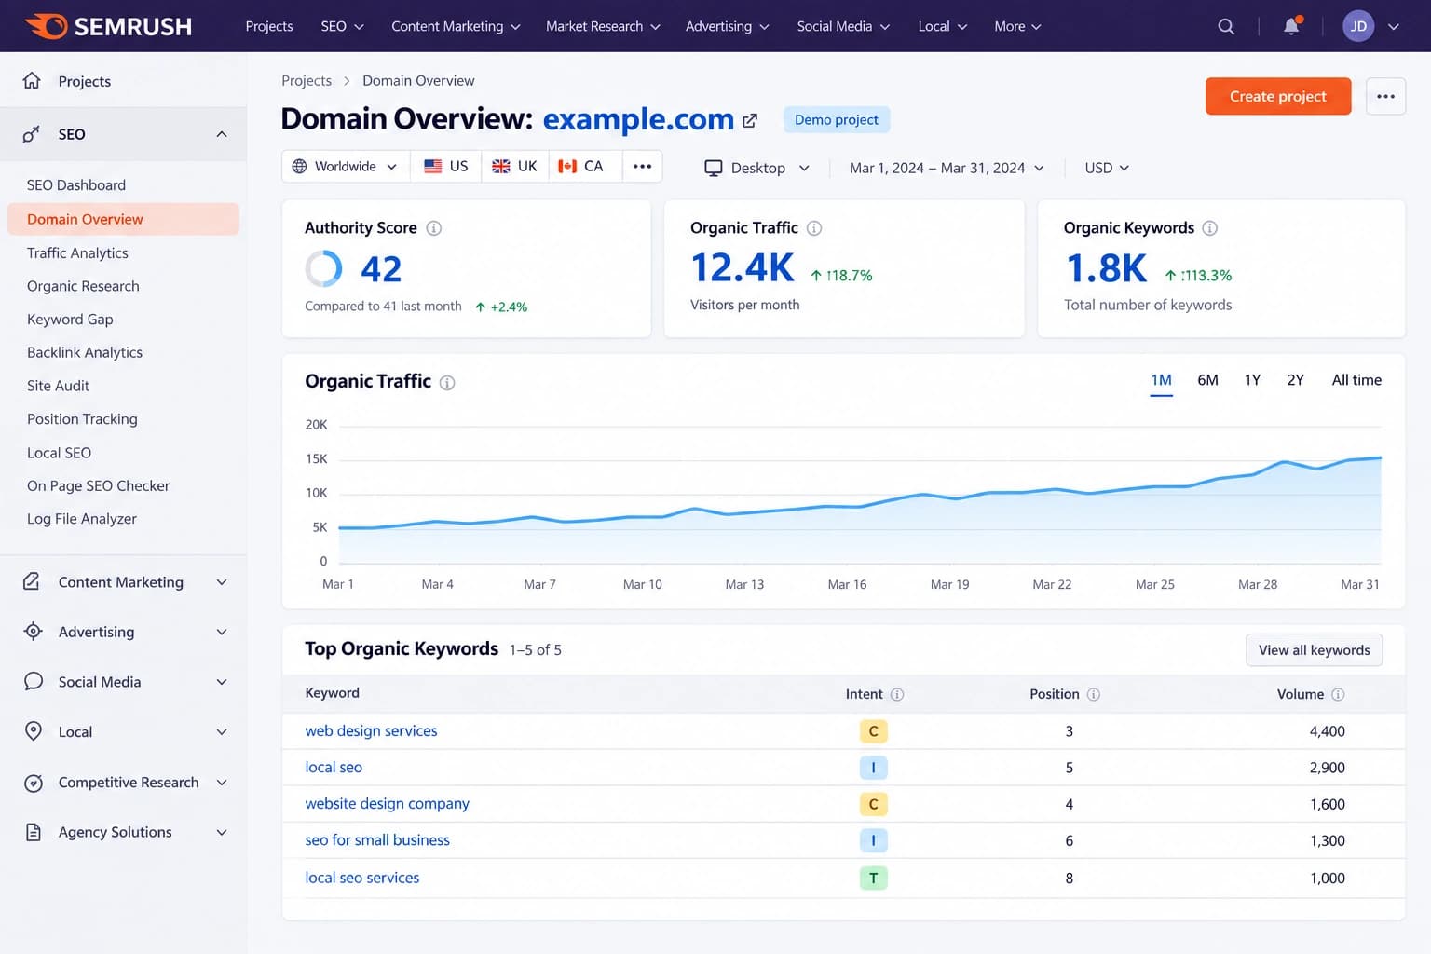The width and height of the screenshot is (1431, 954).
Task: Click the Local map pin icon
Action: [33, 731]
